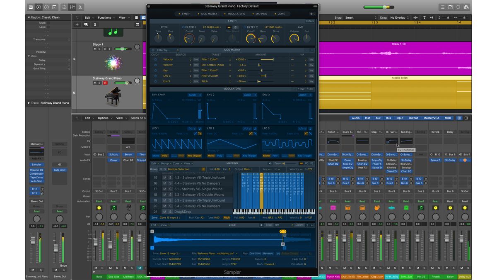Image resolution: width=497 pixels, height=280 pixels.
Task: Open Filter 2 type LP 12dB Lush dropdown
Action: (273, 27)
